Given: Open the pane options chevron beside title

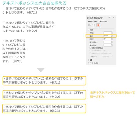Looking at the screenshot, I should pyautogui.click(x=109, y=18).
